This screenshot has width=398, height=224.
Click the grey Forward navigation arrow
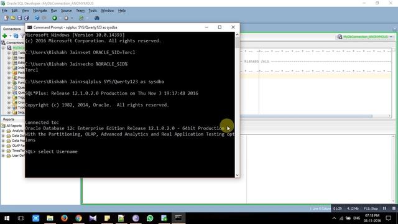(x=67, y=18)
